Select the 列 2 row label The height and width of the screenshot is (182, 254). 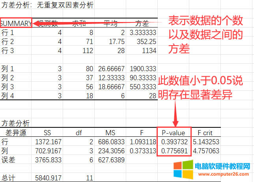pyautogui.click(x=7, y=78)
